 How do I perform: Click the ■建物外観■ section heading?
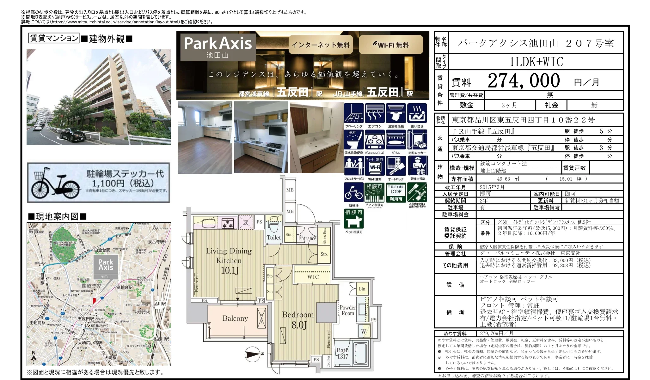pyautogui.click(x=107, y=39)
